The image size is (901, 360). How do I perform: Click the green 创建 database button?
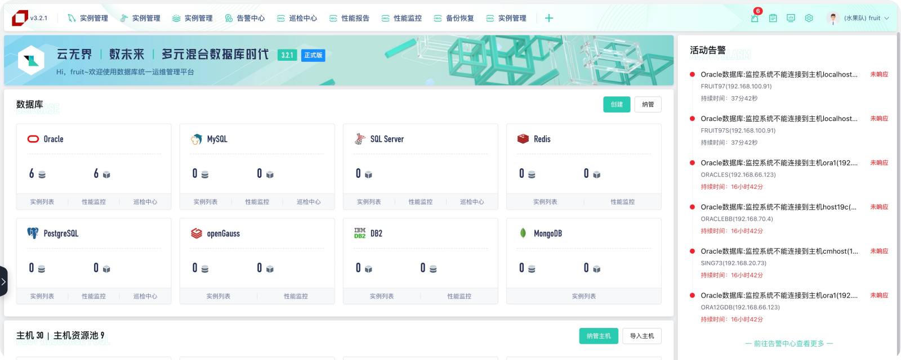[x=617, y=105]
